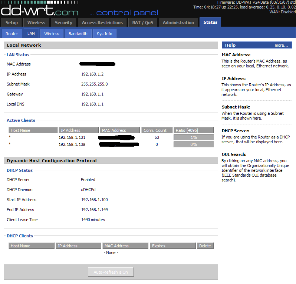
Task: Click the 0% ratio bar
Action: point(194,144)
